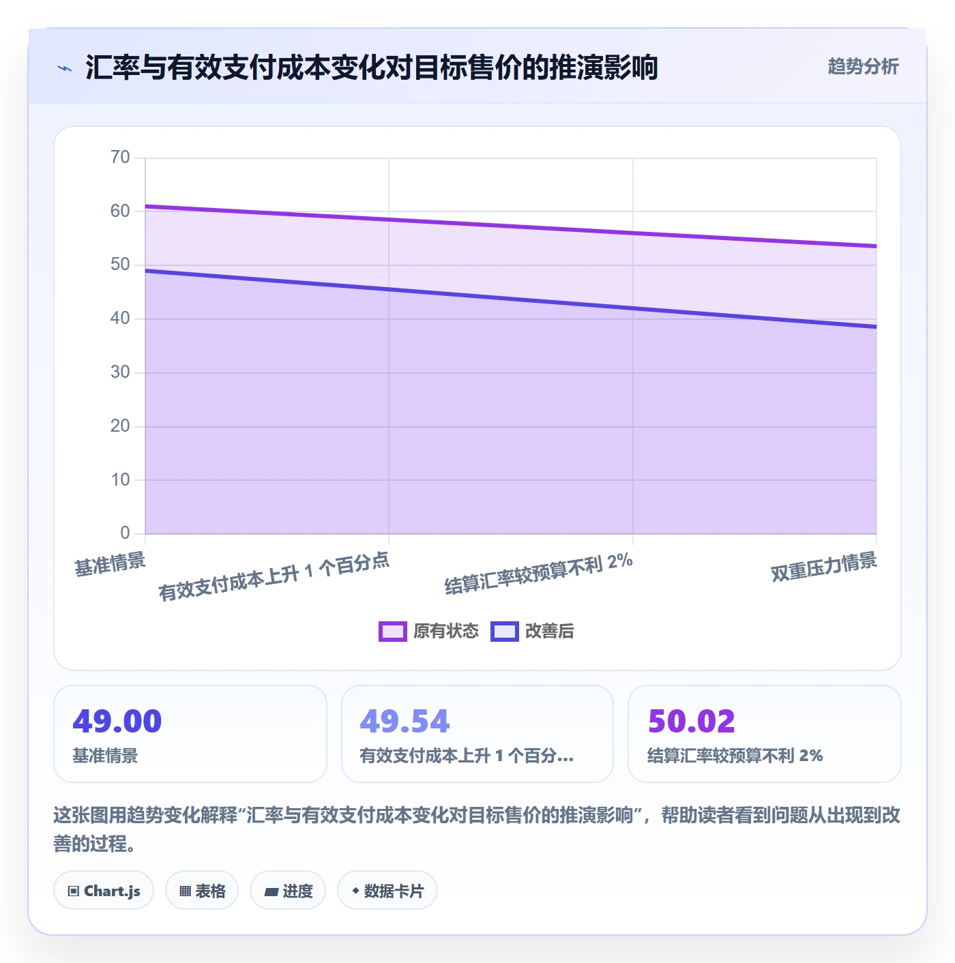This screenshot has width=955, height=963.
Task: Click the 基准情景 x-axis label
Action: [110, 564]
